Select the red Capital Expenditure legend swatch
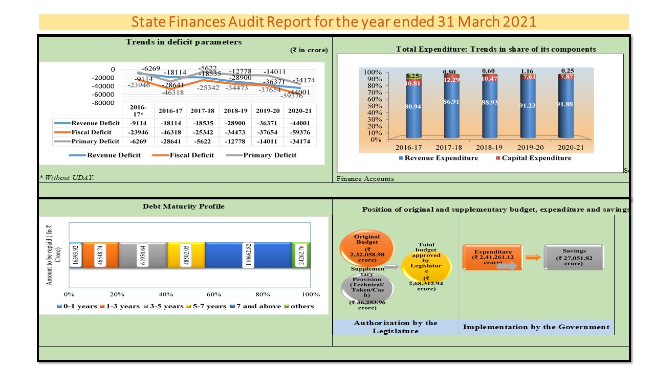 (497, 158)
